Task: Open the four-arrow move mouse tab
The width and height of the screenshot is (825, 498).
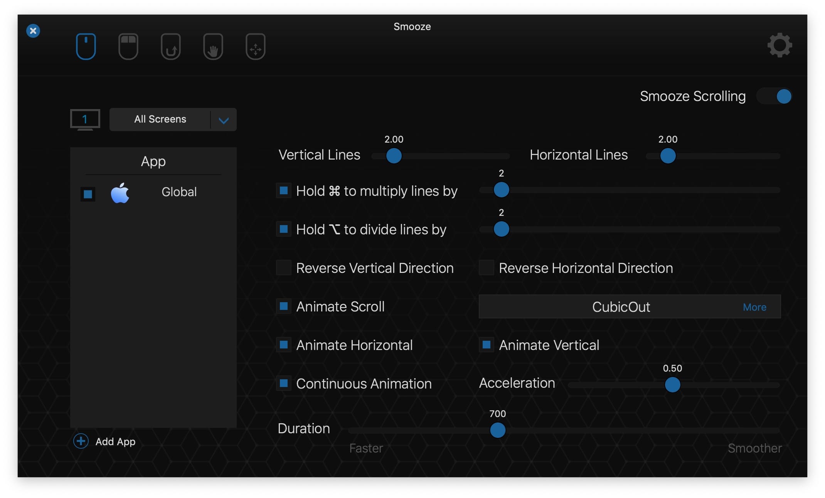Action: coord(256,47)
